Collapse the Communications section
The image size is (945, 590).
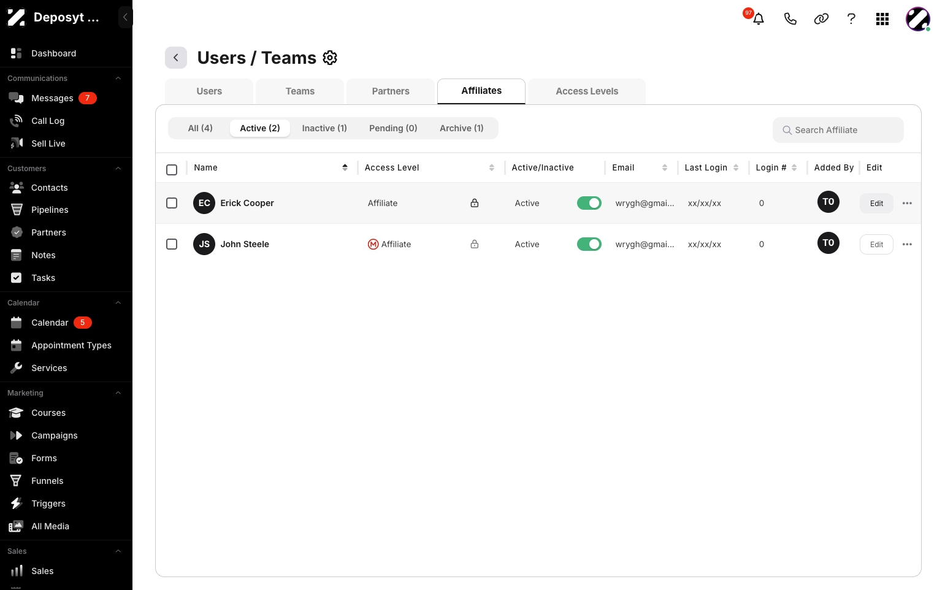(x=118, y=79)
